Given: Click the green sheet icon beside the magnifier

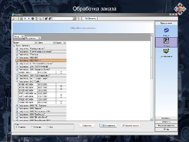Looking at the screenshot, I should click(36, 18).
